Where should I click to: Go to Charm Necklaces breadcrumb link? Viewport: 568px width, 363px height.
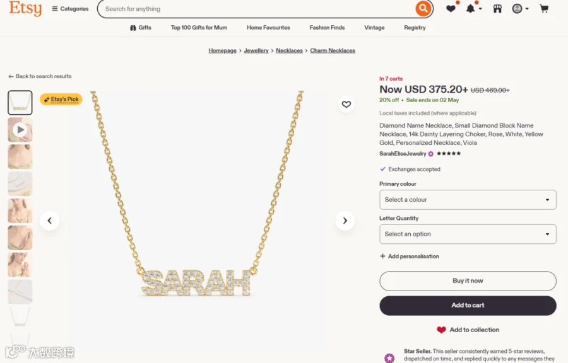(333, 50)
